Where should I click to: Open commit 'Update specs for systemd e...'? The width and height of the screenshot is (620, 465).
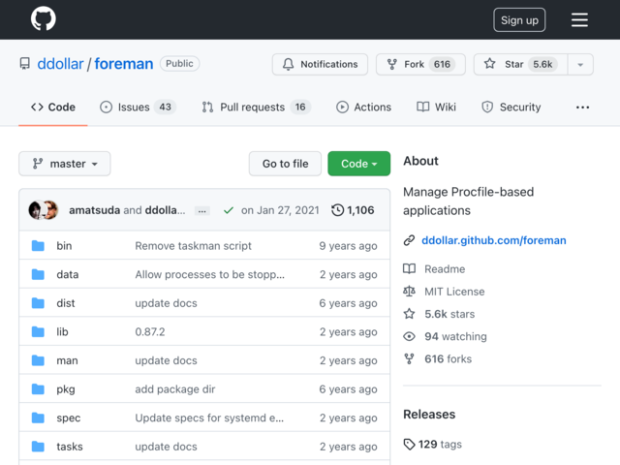tap(209, 418)
